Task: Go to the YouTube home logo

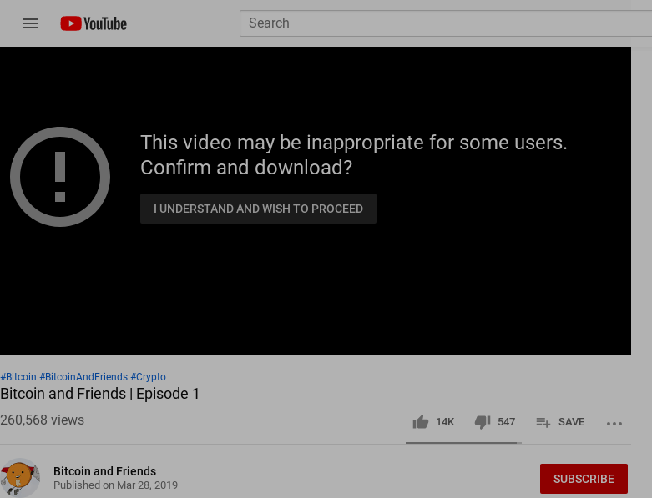Action: (x=94, y=23)
